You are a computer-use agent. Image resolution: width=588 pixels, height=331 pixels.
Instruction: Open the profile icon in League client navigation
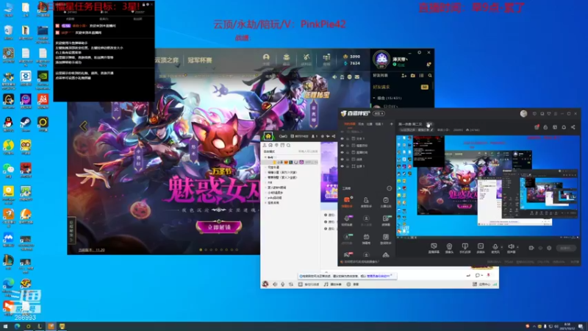pyautogui.click(x=266, y=57)
